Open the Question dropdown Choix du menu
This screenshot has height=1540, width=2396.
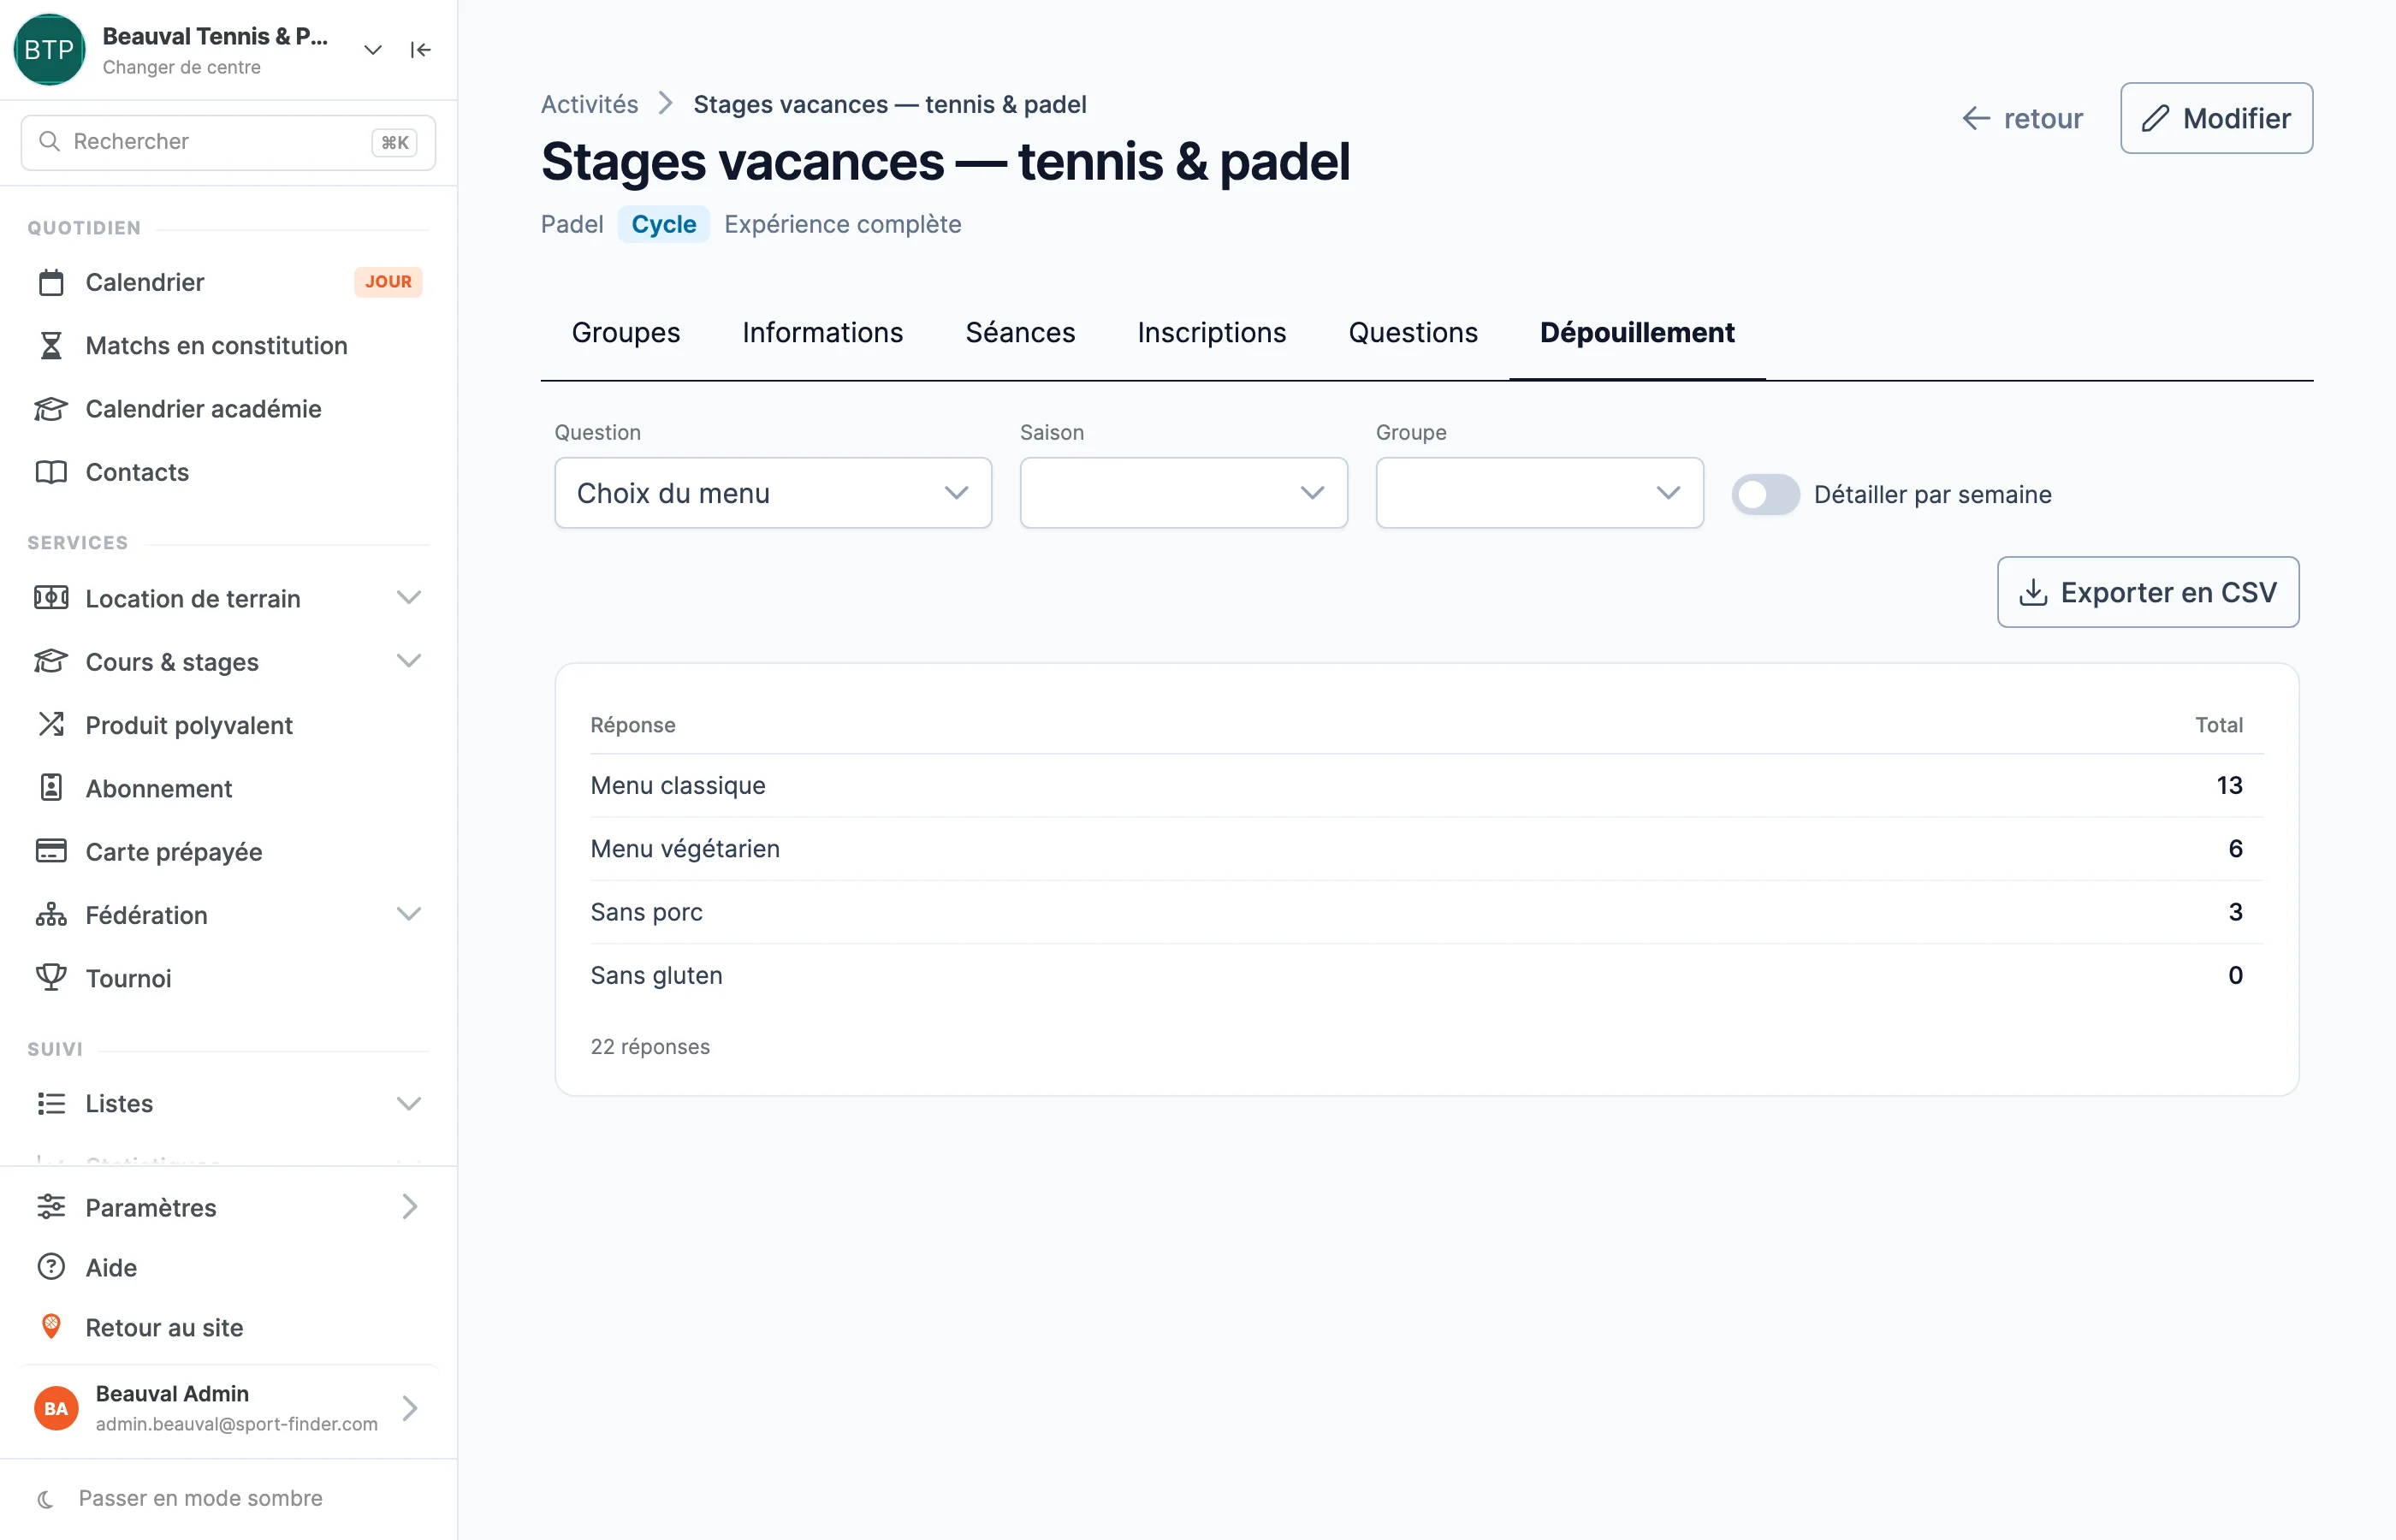tap(773, 493)
